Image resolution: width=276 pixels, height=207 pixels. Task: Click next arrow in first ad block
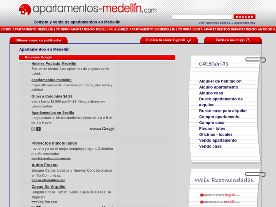tap(38, 129)
